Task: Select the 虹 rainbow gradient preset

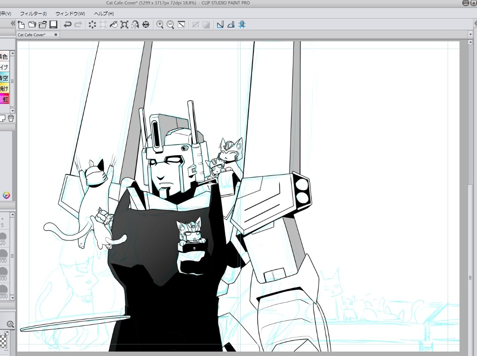Action: pyautogui.click(x=4, y=99)
